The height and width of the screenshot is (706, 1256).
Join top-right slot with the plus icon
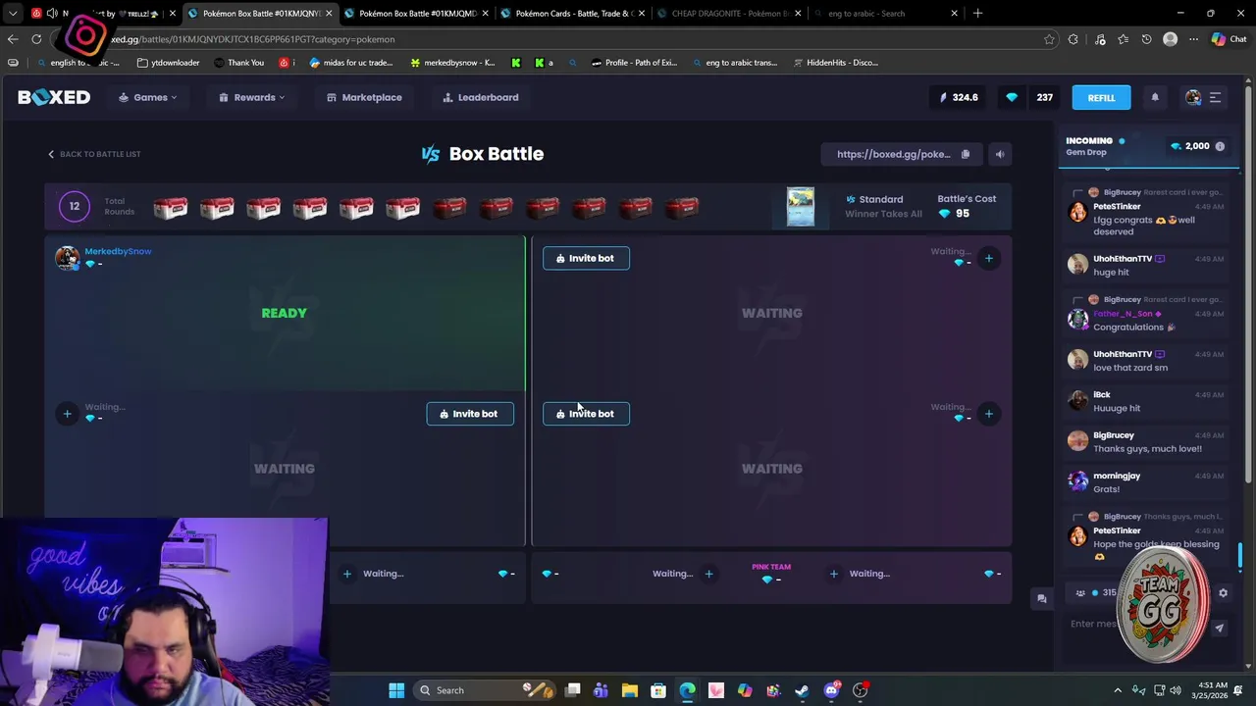click(x=989, y=258)
